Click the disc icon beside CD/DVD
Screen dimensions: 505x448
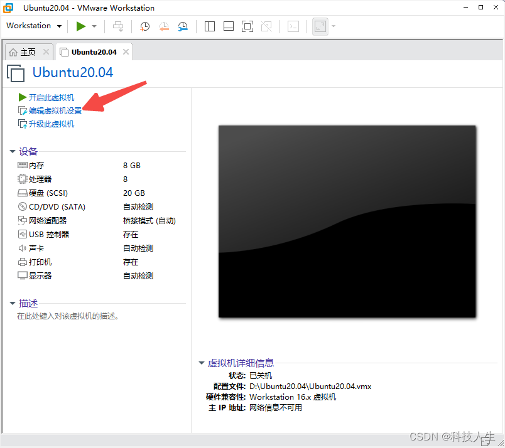23,206
